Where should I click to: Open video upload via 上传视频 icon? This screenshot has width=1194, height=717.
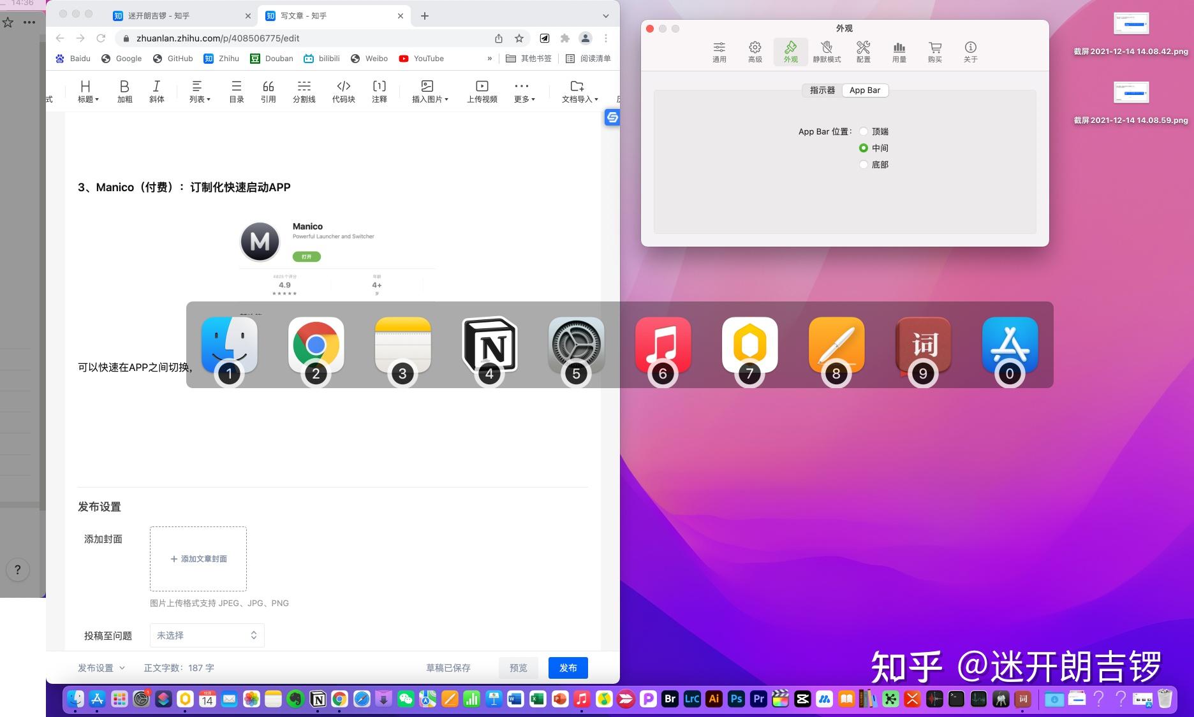(x=482, y=91)
